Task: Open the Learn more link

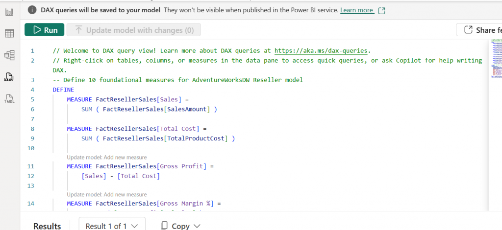Action: (356, 10)
